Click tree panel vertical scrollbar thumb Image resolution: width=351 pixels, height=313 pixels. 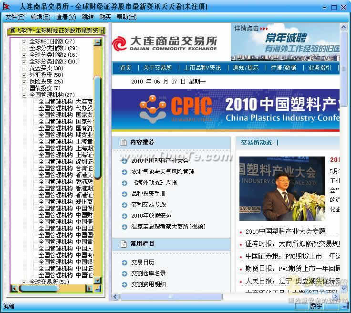tap(98, 127)
